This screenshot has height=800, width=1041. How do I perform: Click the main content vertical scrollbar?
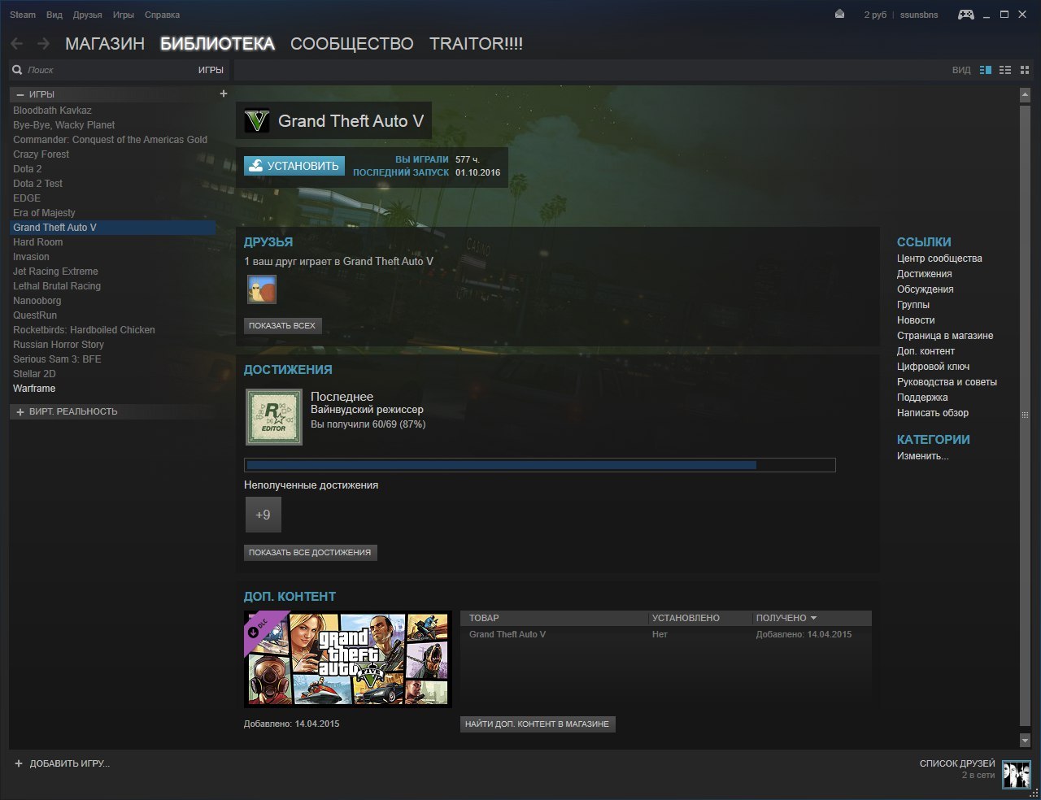tap(1025, 415)
